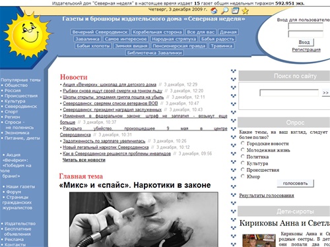330x247 pixels.
Task: Open Народная стряпуха newspaper tab
Action: [174, 39]
